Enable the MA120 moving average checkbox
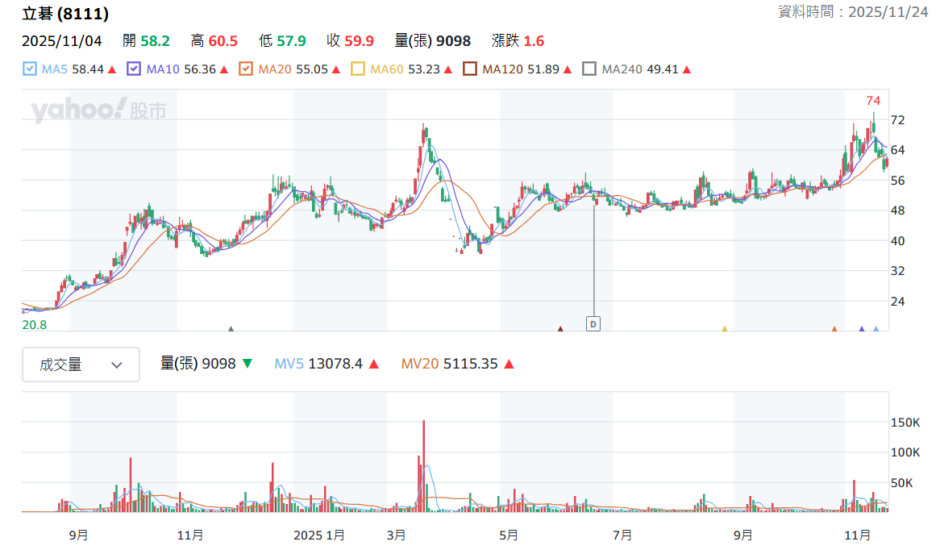The image size is (944, 550). [470, 69]
